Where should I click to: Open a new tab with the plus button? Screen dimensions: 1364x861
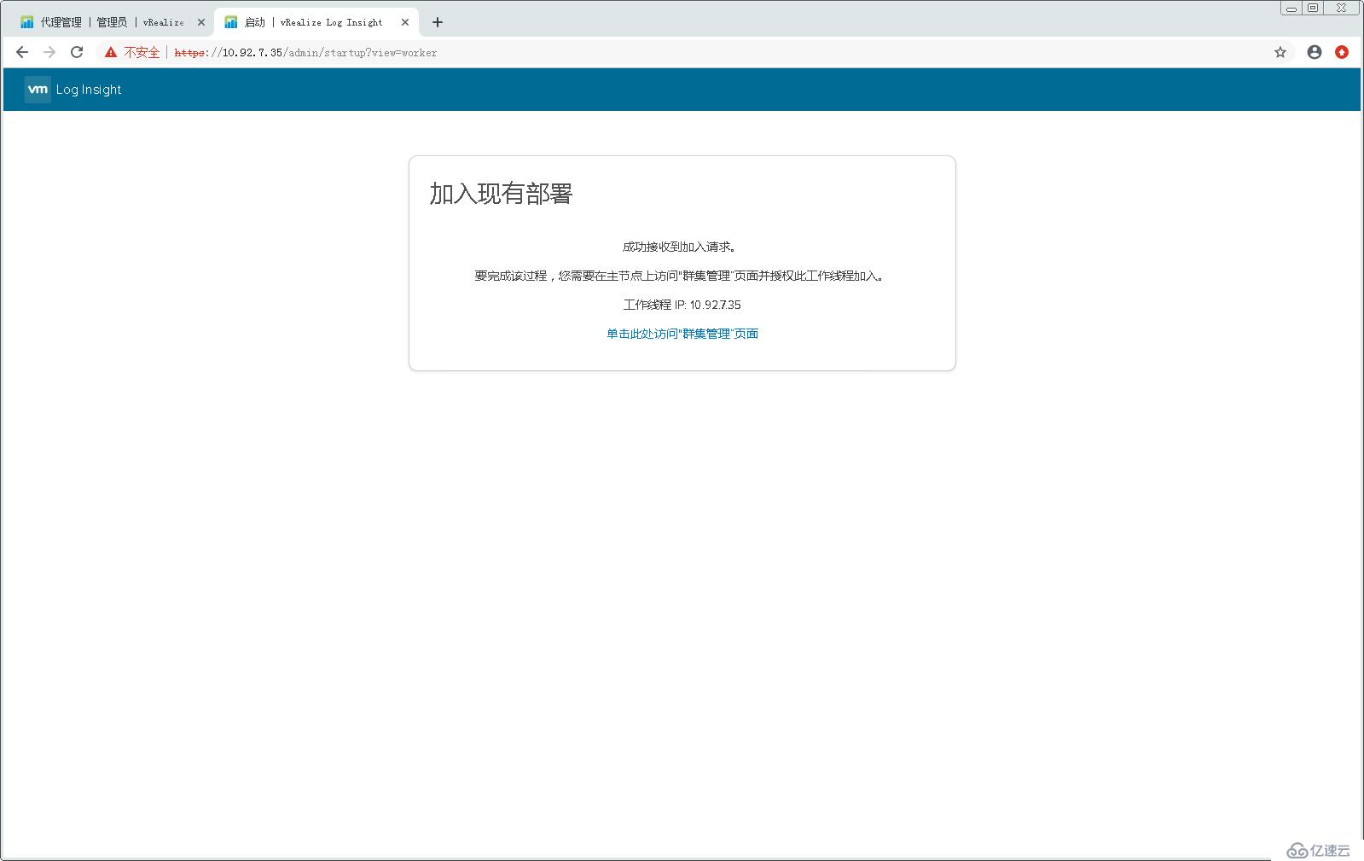pos(438,22)
